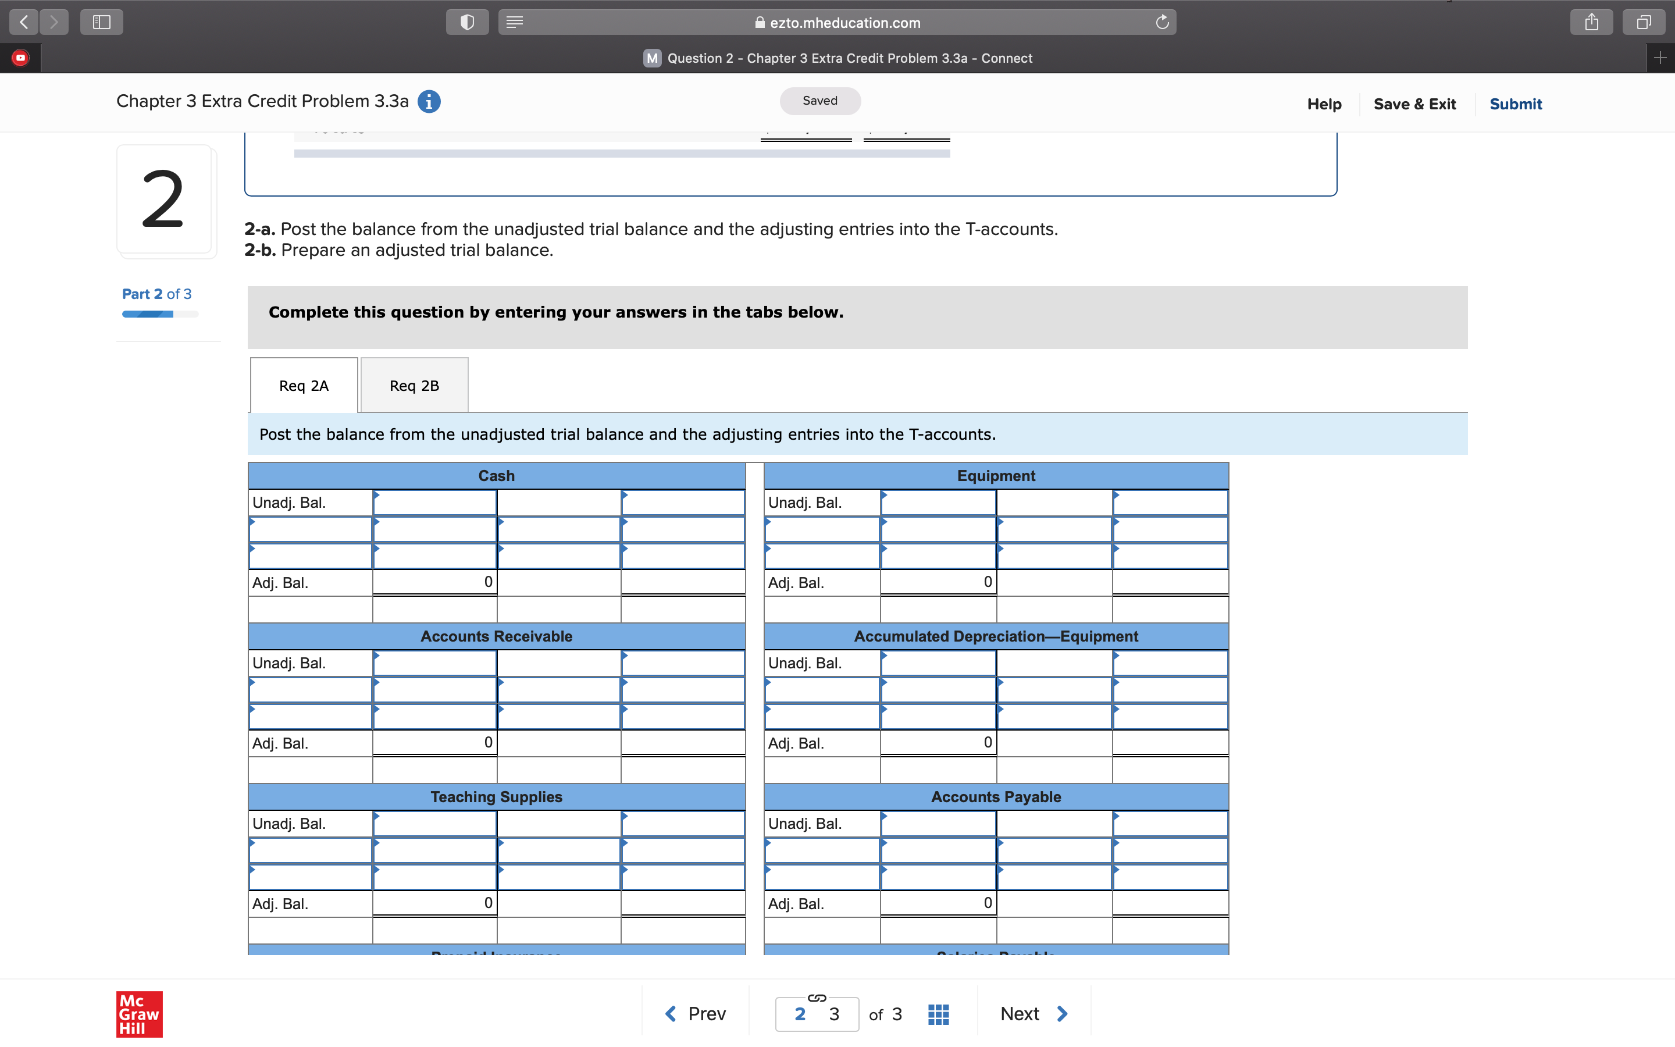The width and height of the screenshot is (1675, 1047).
Task: Switch to the Req 2B tab
Action: pos(414,386)
